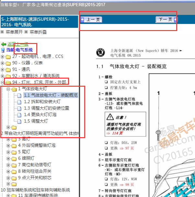
Task: Click folder icon of 91 - 通讯
Action: 8,70
